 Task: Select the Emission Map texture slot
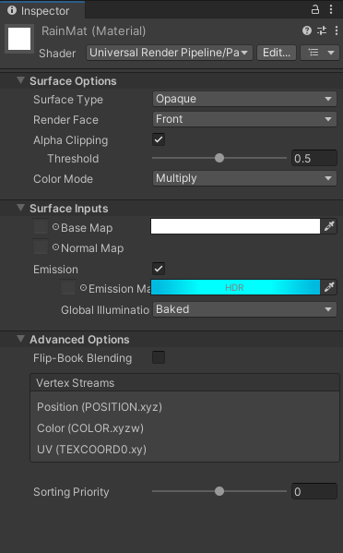point(68,287)
